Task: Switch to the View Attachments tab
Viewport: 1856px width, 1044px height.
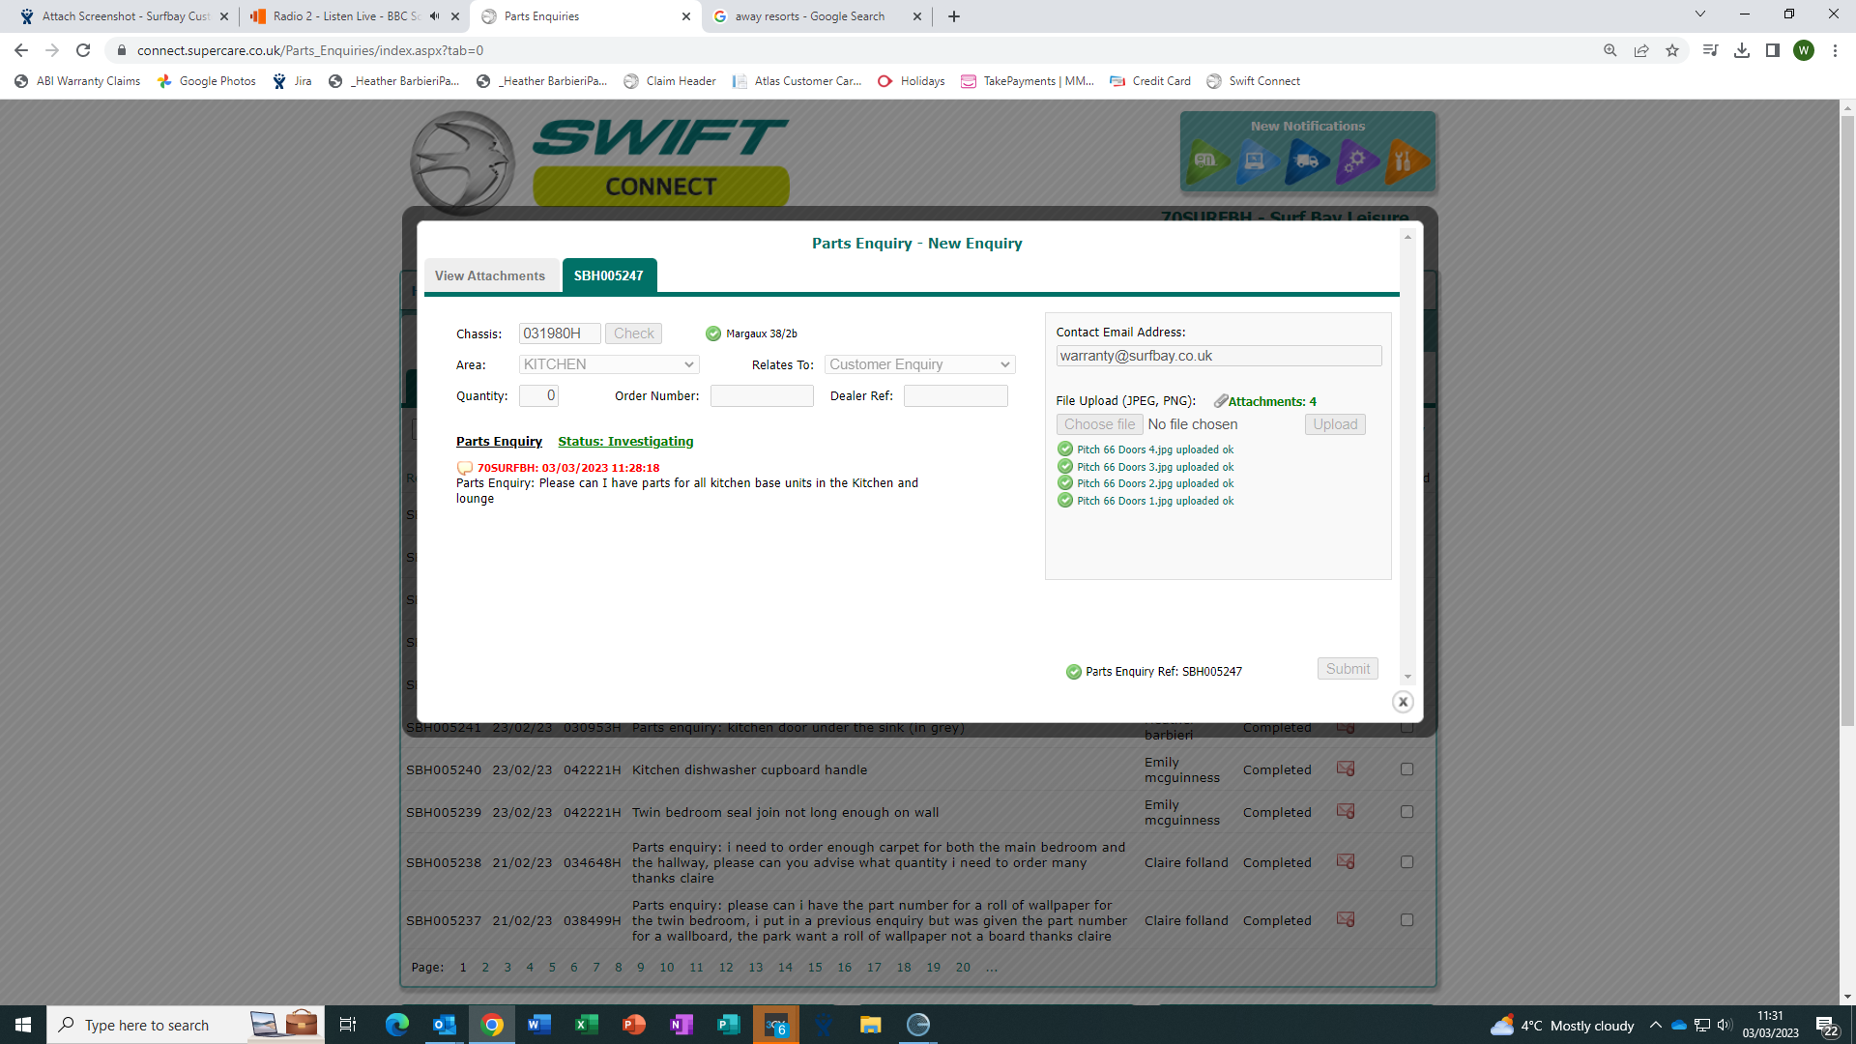Action: click(490, 276)
